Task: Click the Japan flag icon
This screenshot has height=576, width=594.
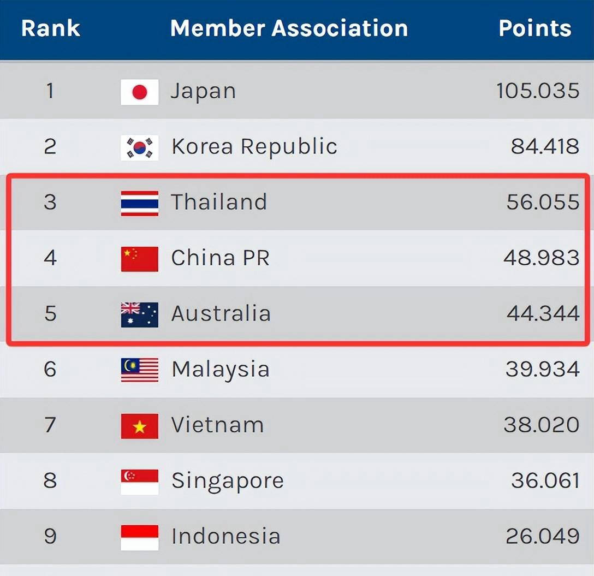Action: point(139,92)
